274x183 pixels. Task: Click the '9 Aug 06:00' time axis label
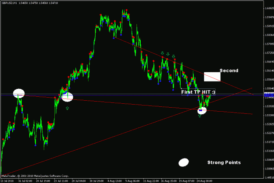(132, 181)
